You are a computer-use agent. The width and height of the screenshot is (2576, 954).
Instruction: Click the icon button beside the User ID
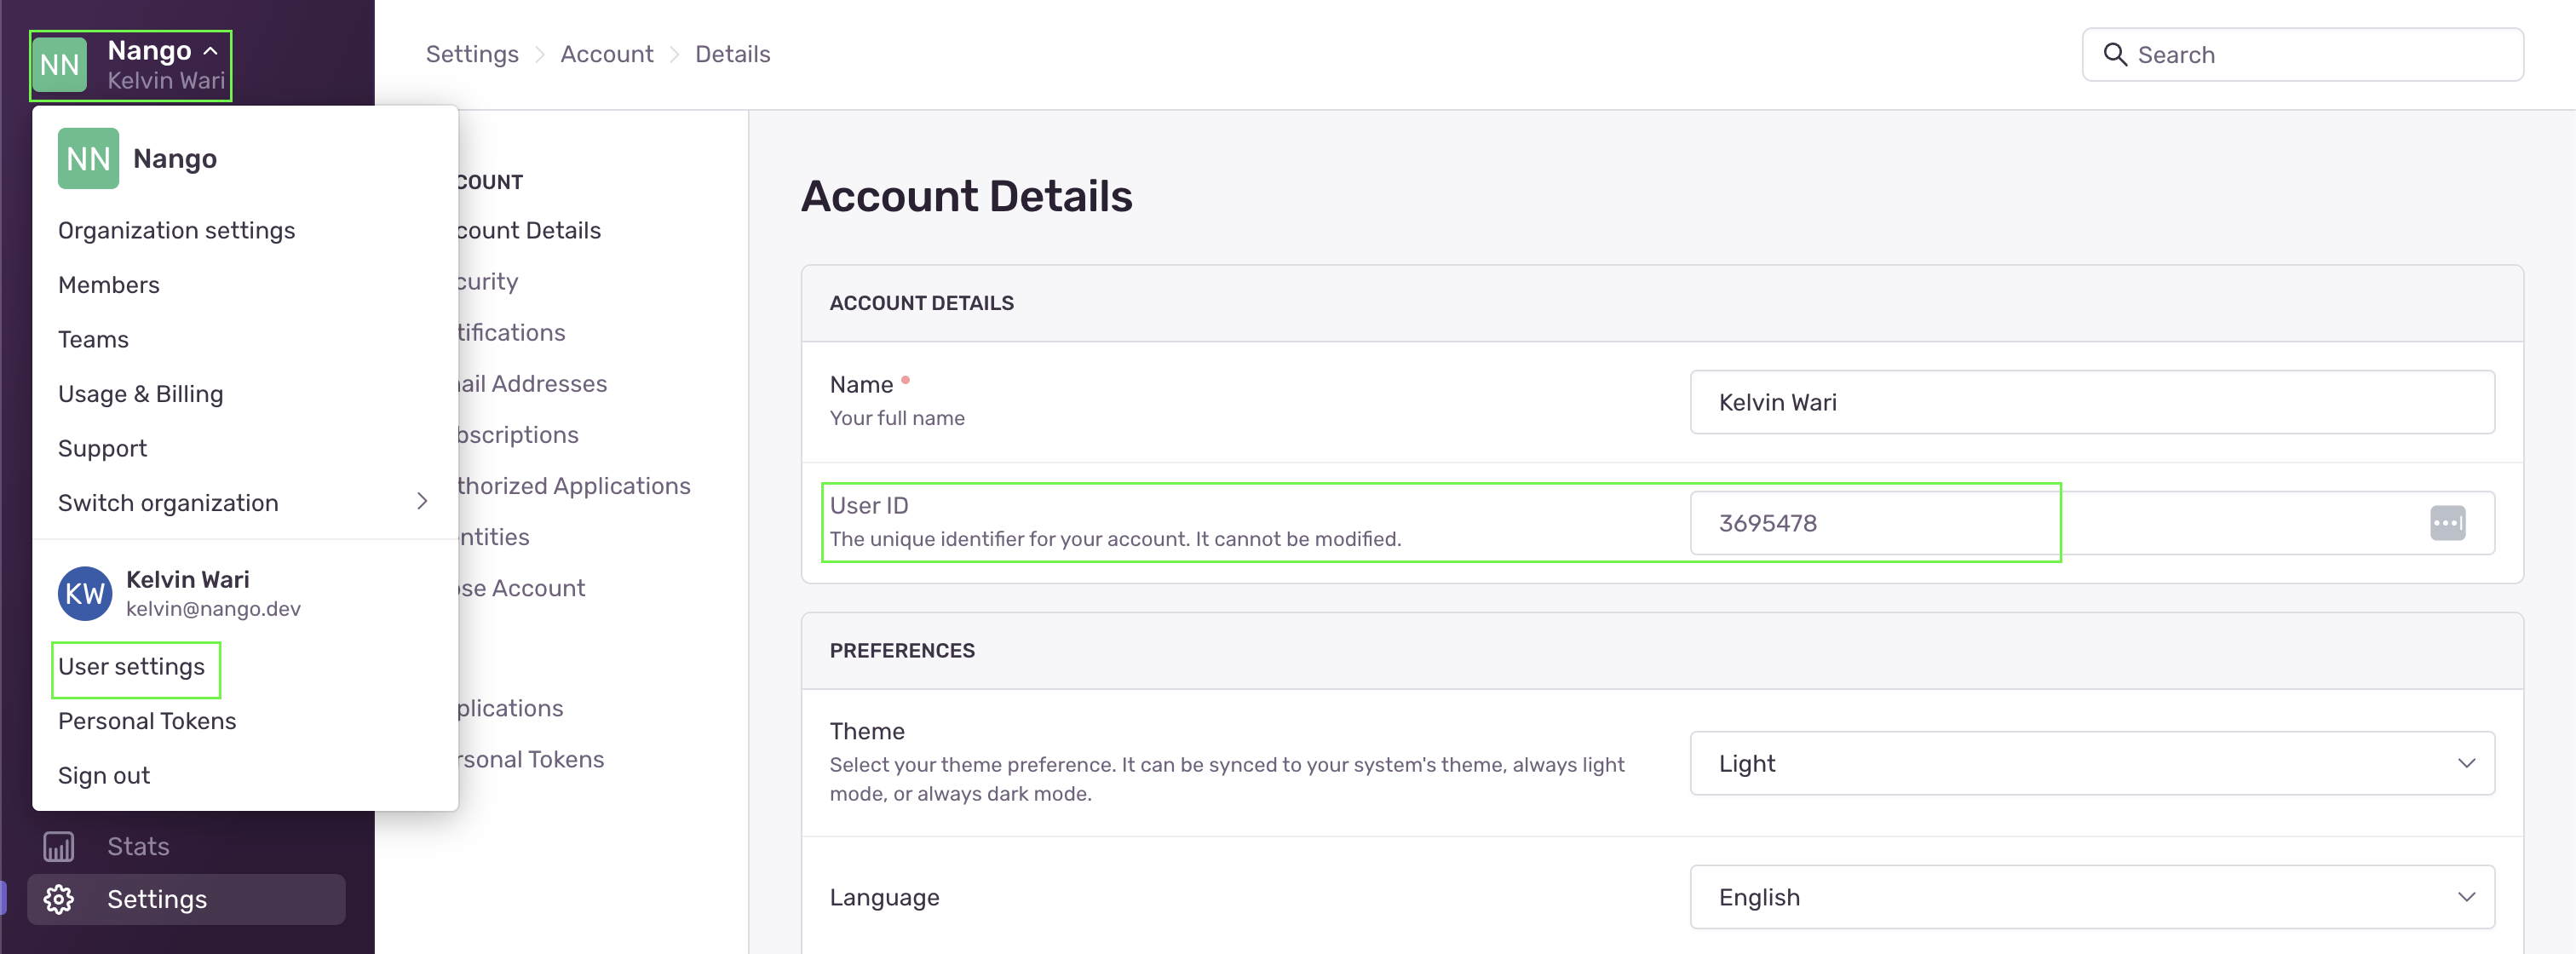tap(2446, 523)
